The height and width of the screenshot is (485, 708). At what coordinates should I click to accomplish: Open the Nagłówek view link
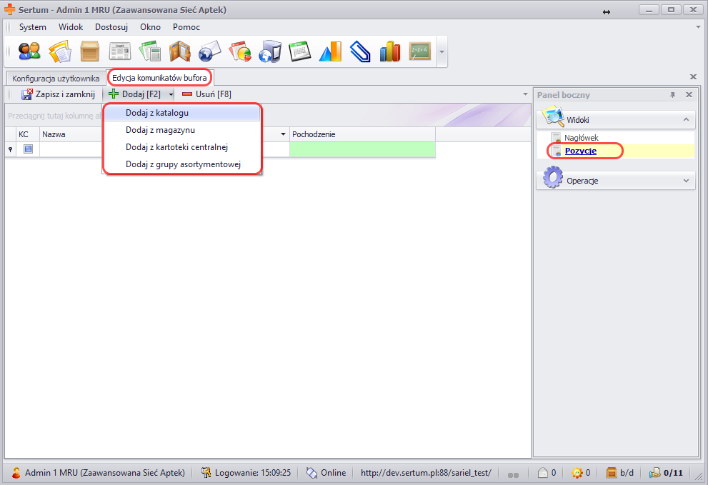coord(581,138)
